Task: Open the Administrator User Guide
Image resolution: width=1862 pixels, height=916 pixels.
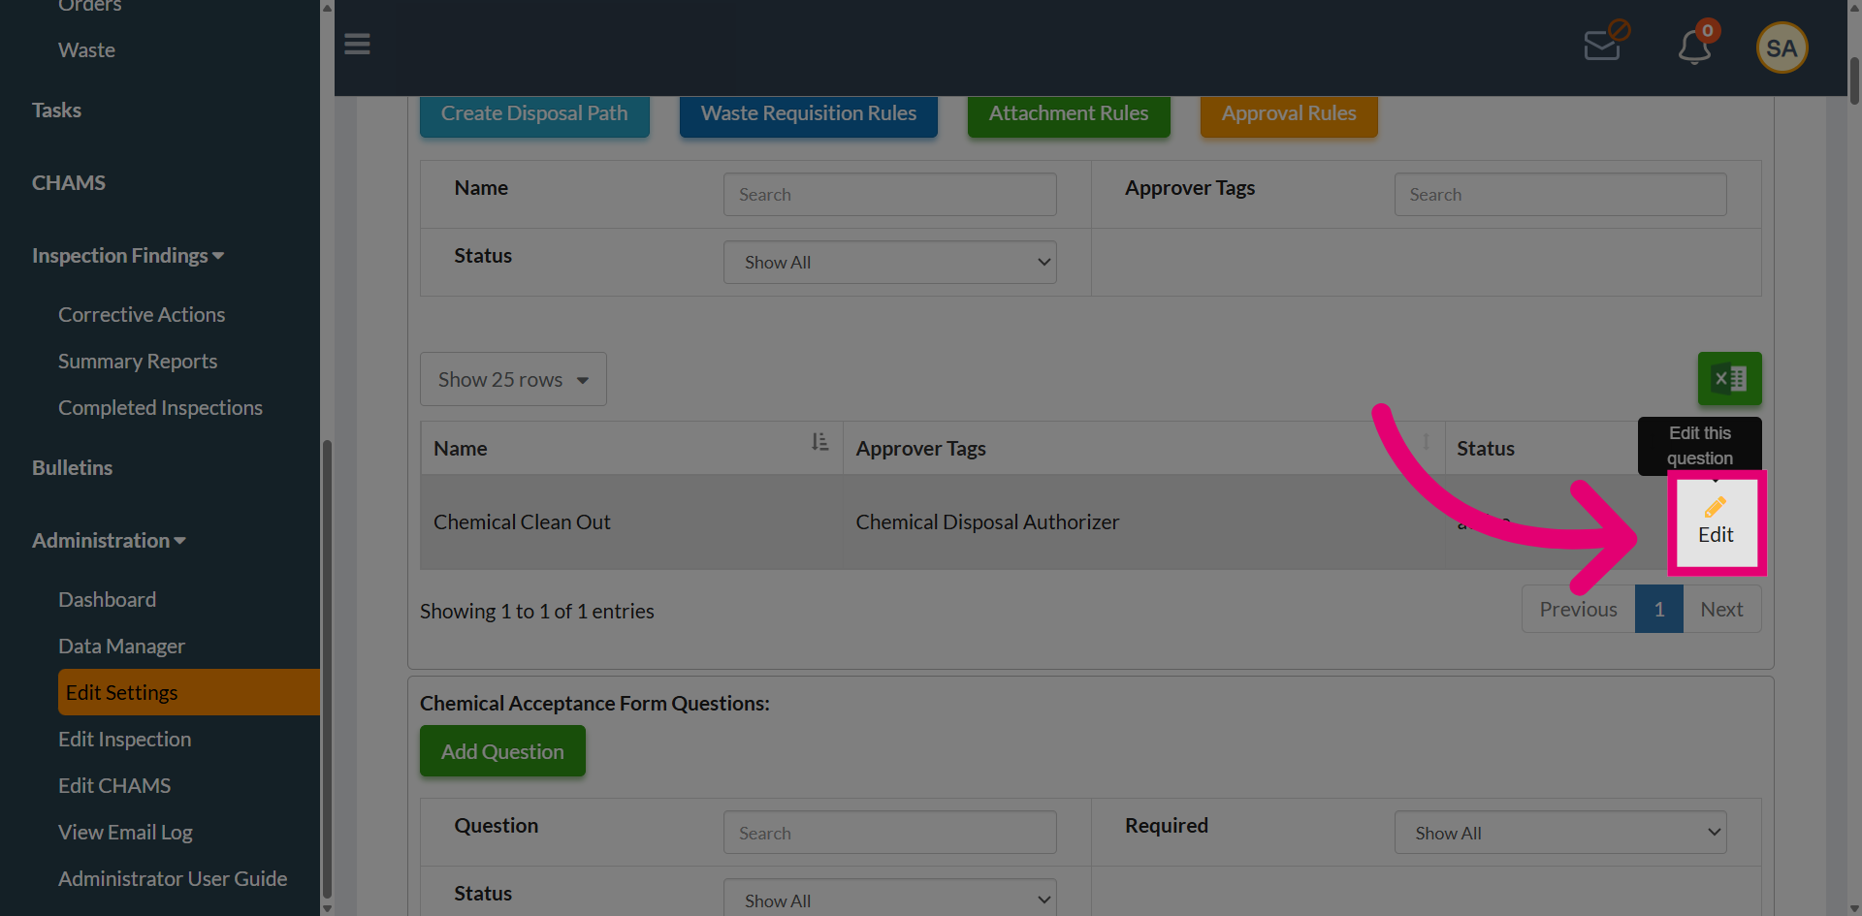Action: [x=173, y=879]
